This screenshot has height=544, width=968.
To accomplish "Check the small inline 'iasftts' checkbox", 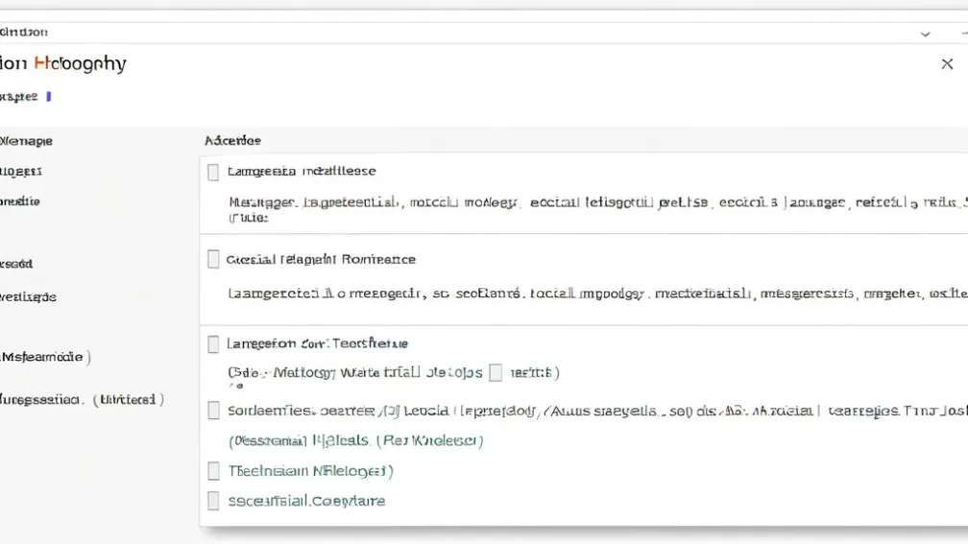I will click(496, 372).
